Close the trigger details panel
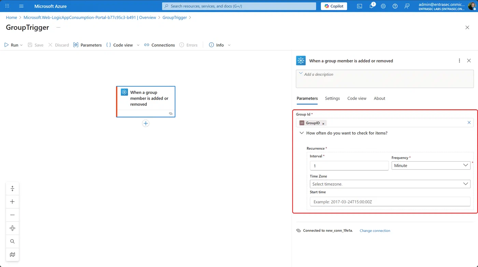Image resolution: width=478 pixels, height=267 pixels. [x=469, y=61]
